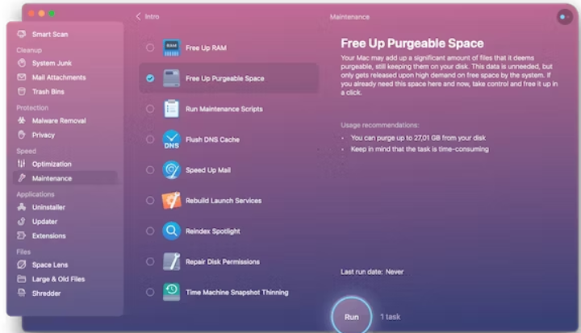
Task: Tick the Flush DNS Cache checkbox
Action: (x=150, y=139)
